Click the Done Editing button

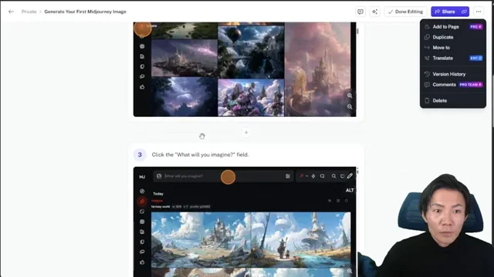click(405, 12)
